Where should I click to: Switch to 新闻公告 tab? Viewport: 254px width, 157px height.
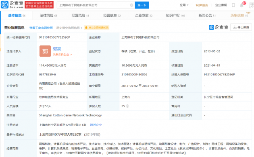click(207, 16)
